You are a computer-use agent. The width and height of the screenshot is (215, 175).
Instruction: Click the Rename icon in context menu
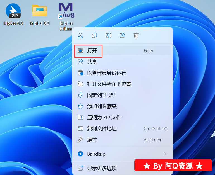(x=108, y=35)
